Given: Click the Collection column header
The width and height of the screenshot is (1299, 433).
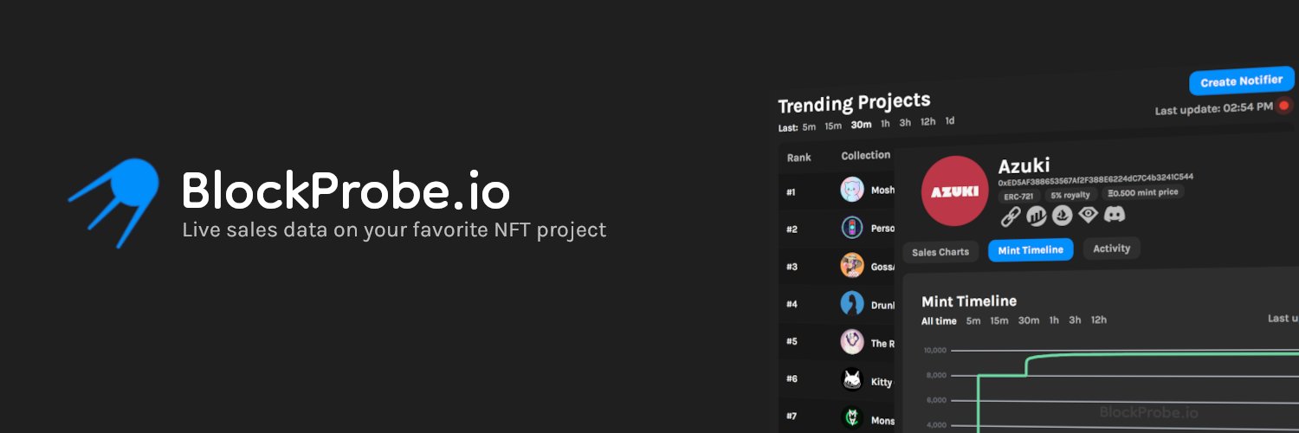Looking at the screenshot, I should coord(866,156).
